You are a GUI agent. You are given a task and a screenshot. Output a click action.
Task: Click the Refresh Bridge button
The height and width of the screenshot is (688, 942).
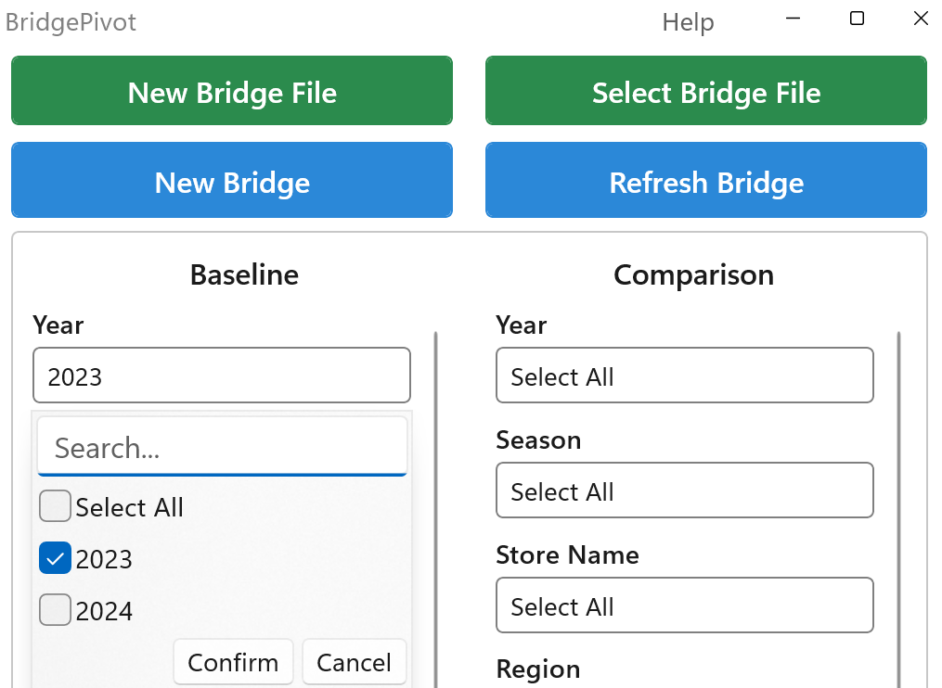[x=705, y=180]
